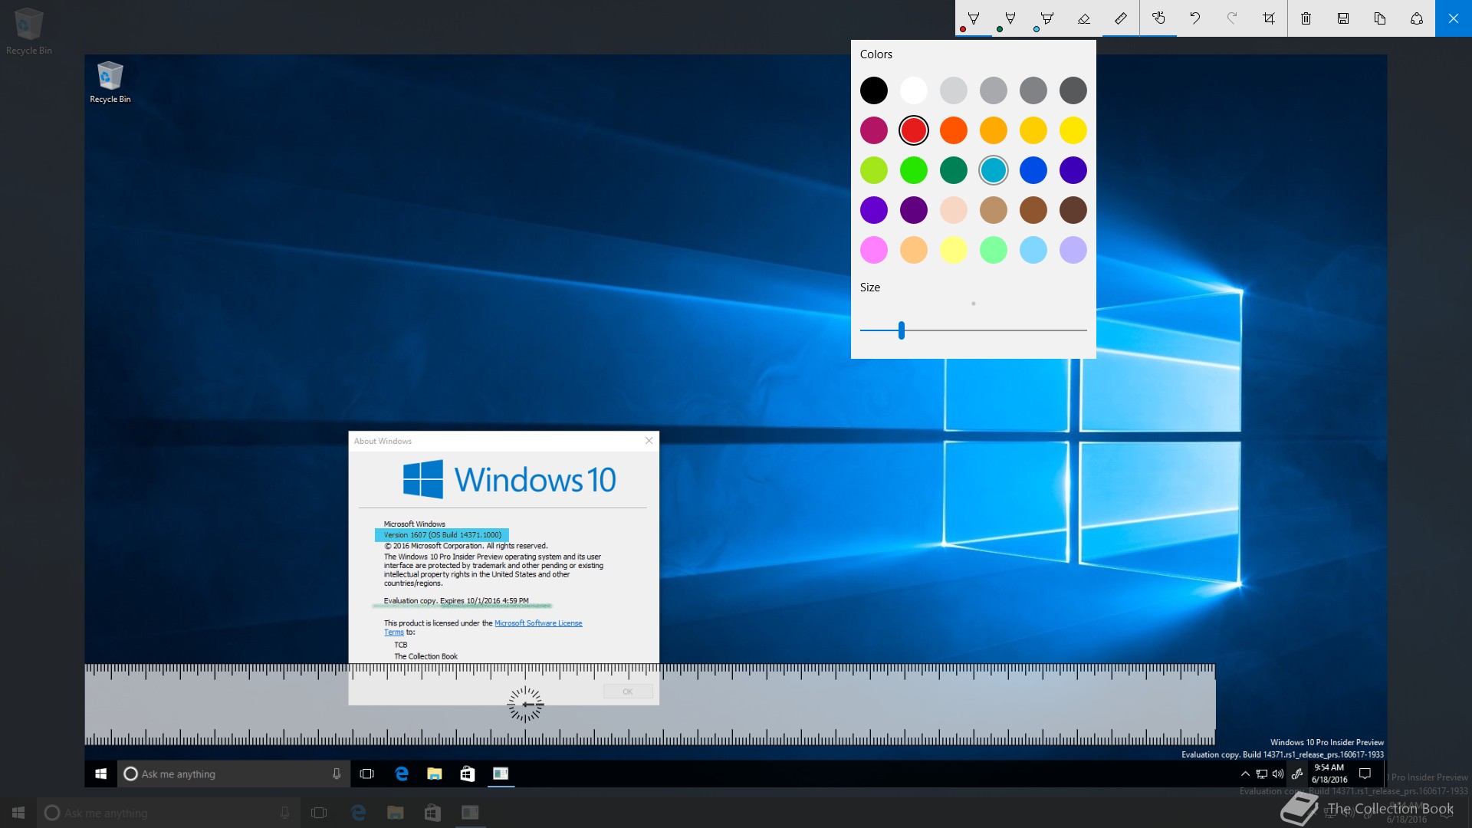Pick the light pink swatch

click(874, 250)
